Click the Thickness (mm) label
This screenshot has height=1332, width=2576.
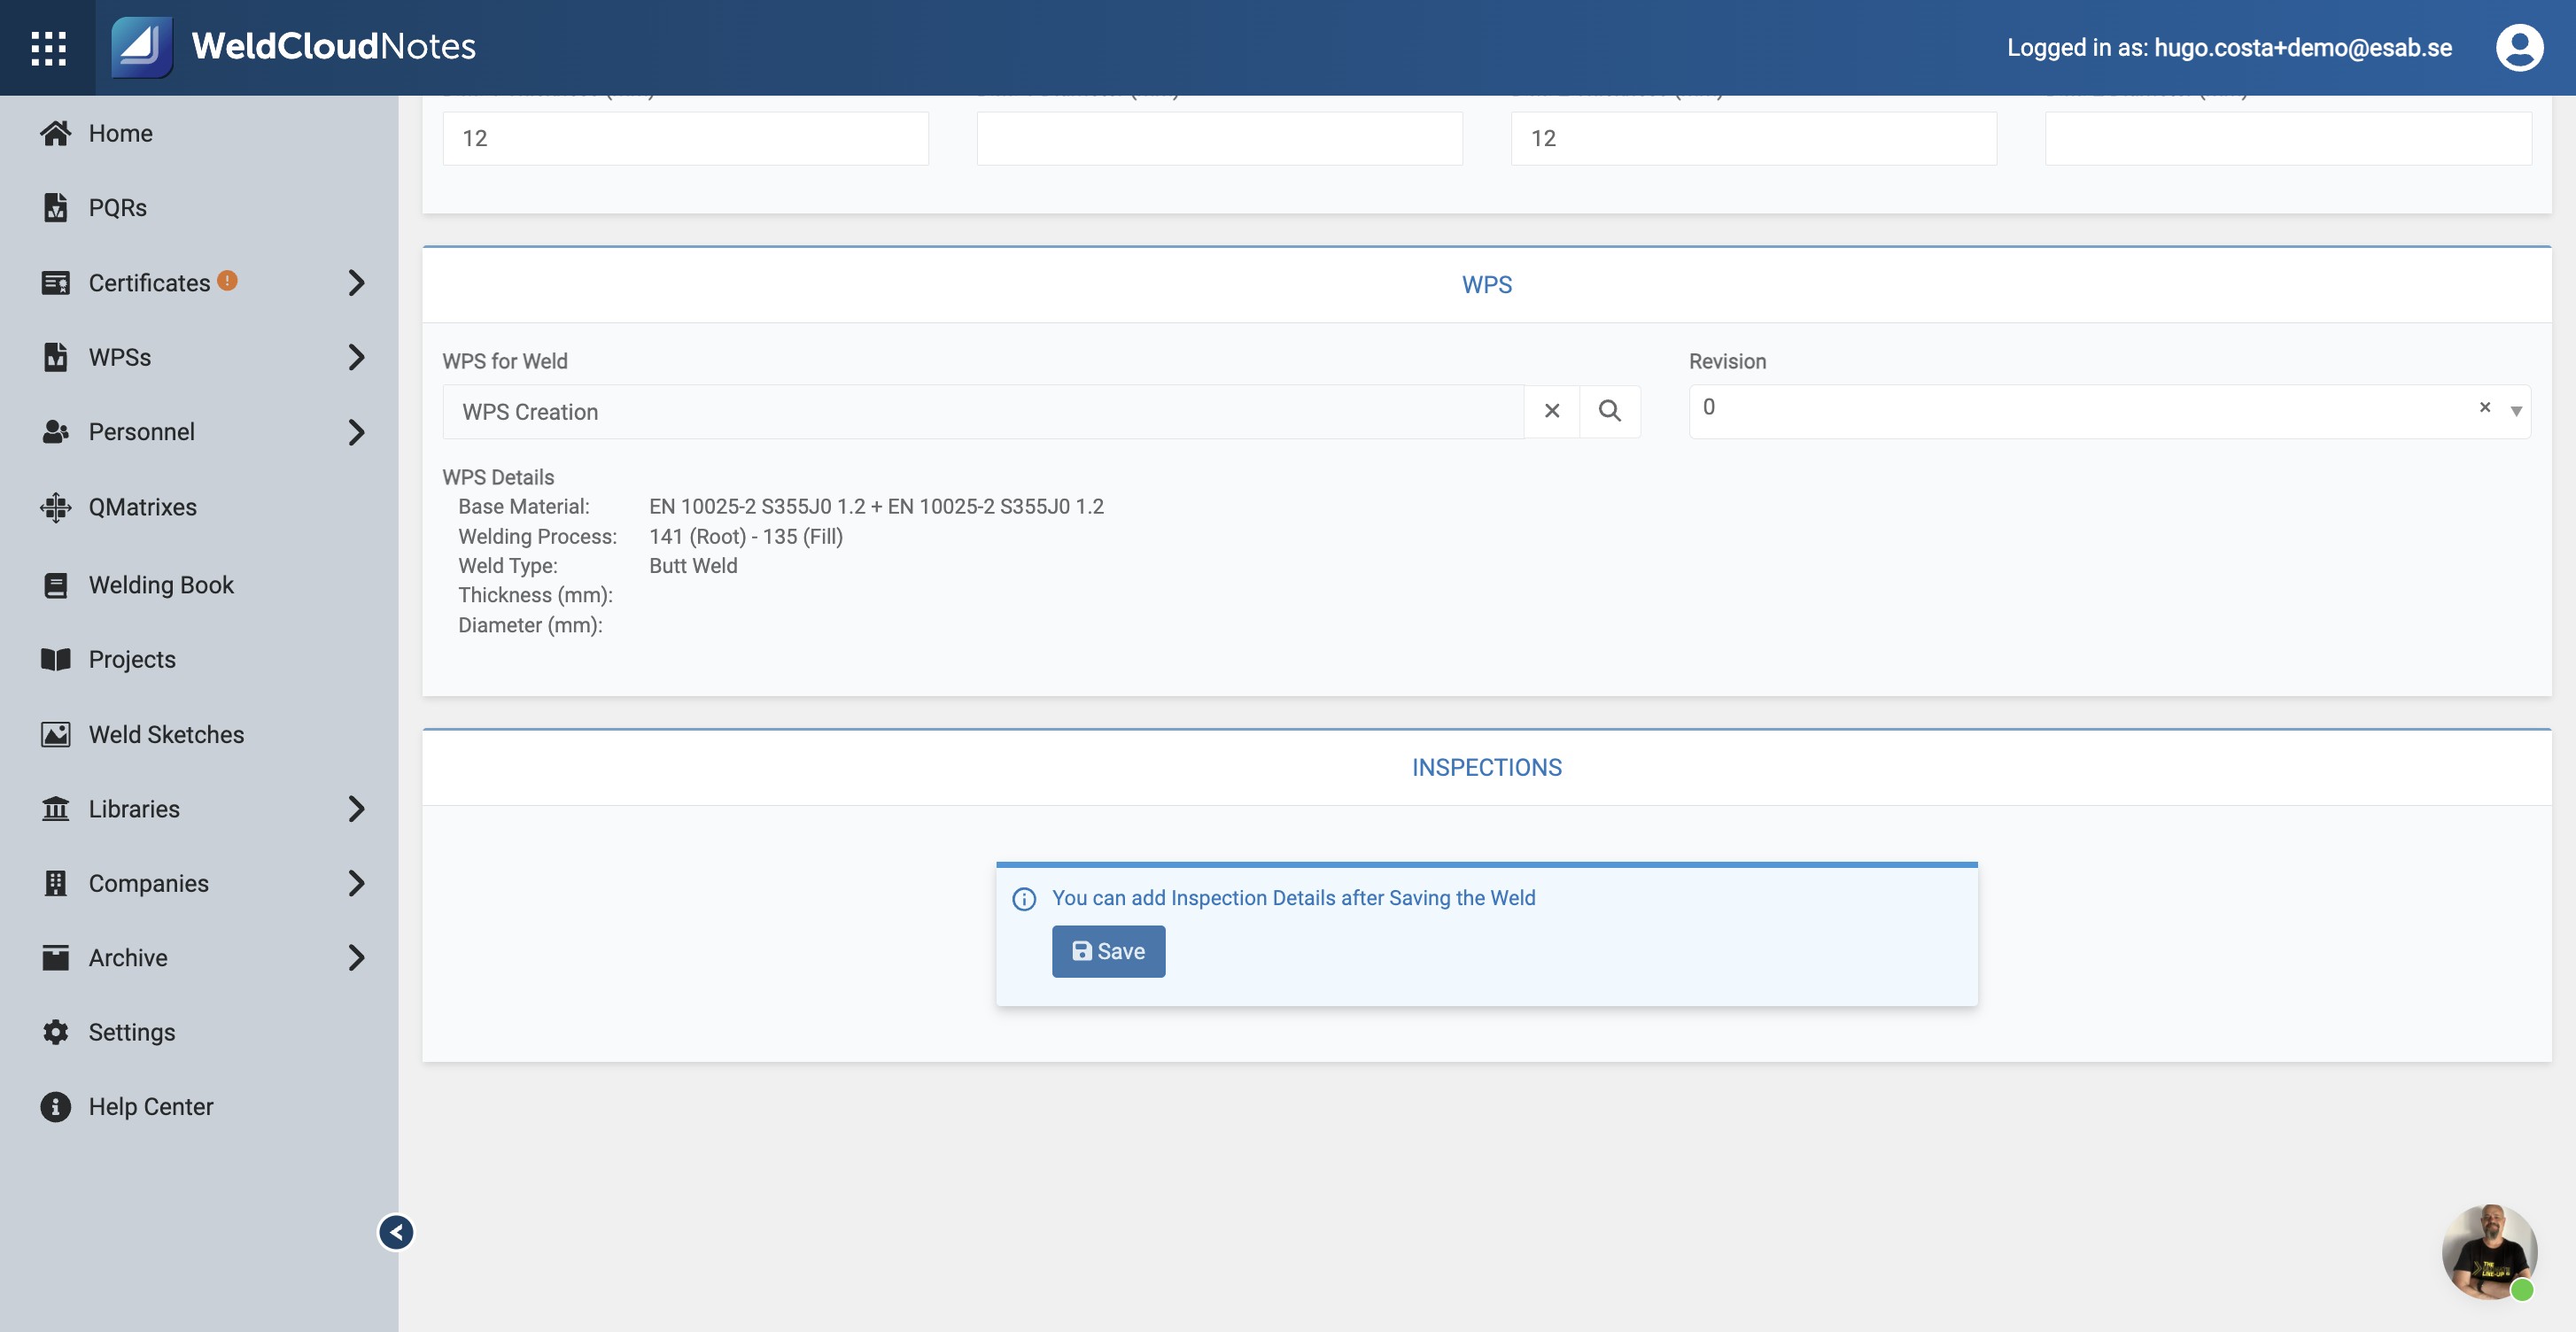click(x=535, y=595)
